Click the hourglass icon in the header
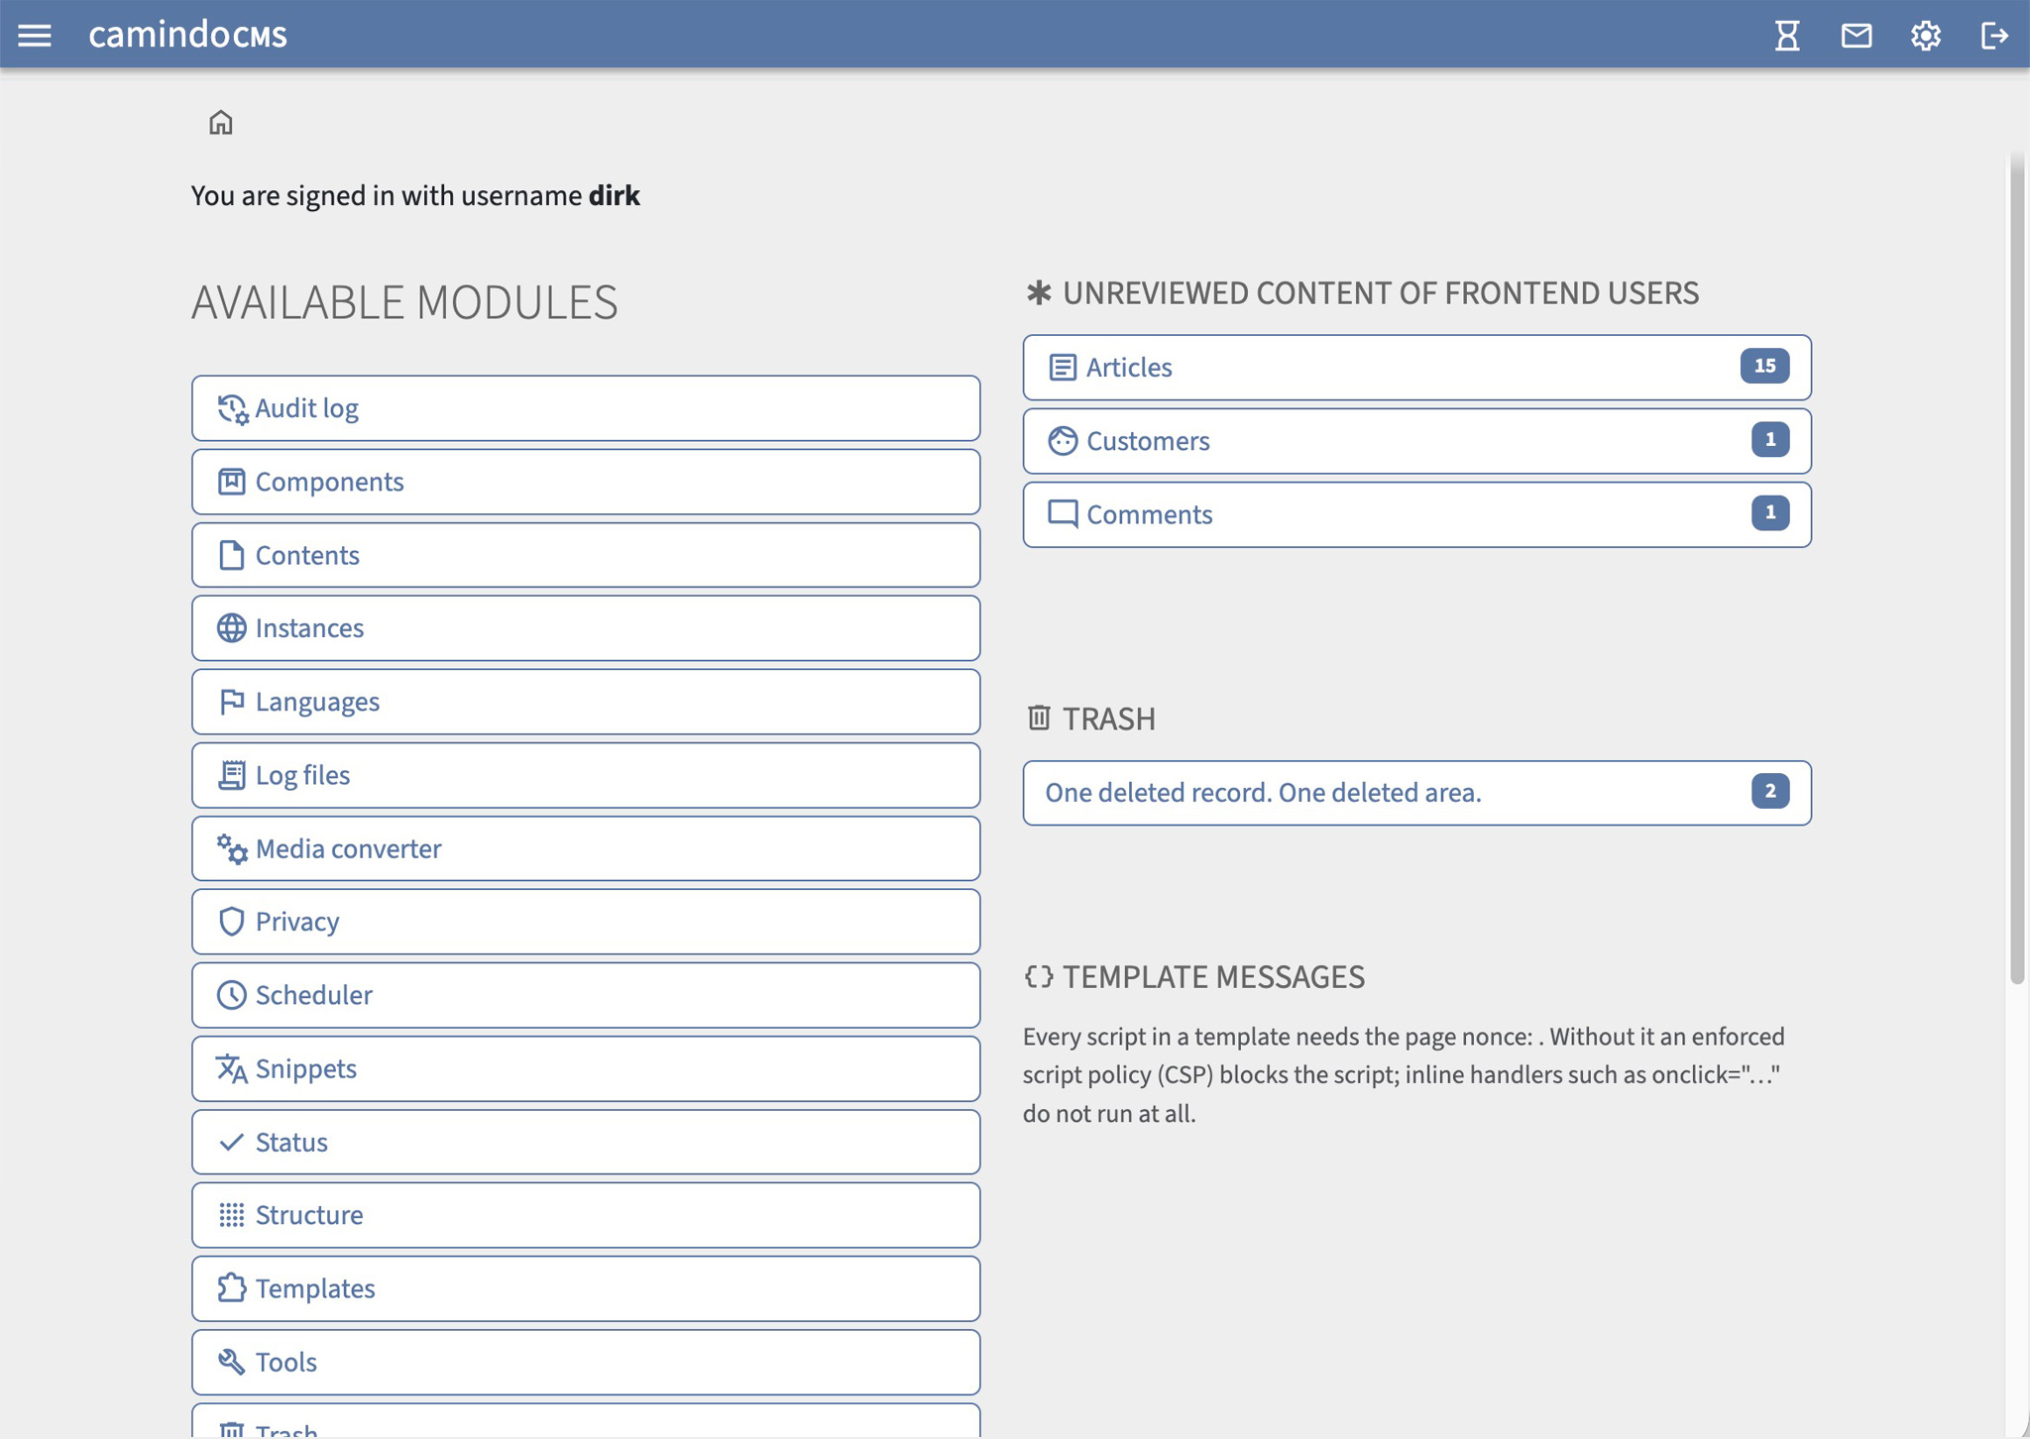 (1787, 36)
